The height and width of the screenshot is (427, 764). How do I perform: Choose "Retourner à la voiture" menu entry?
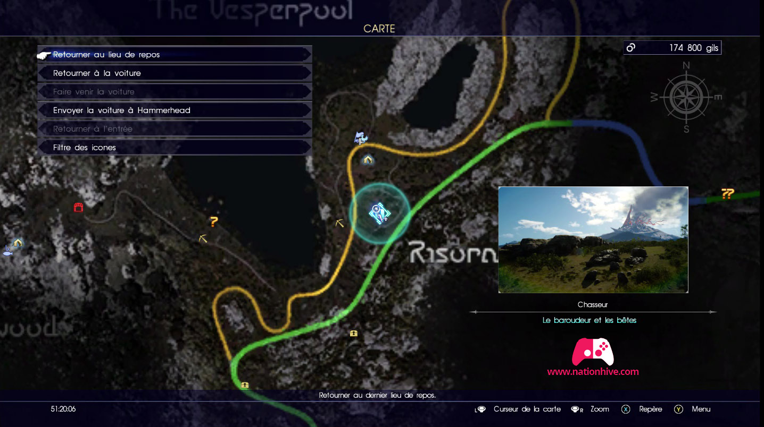coord(175,73)
